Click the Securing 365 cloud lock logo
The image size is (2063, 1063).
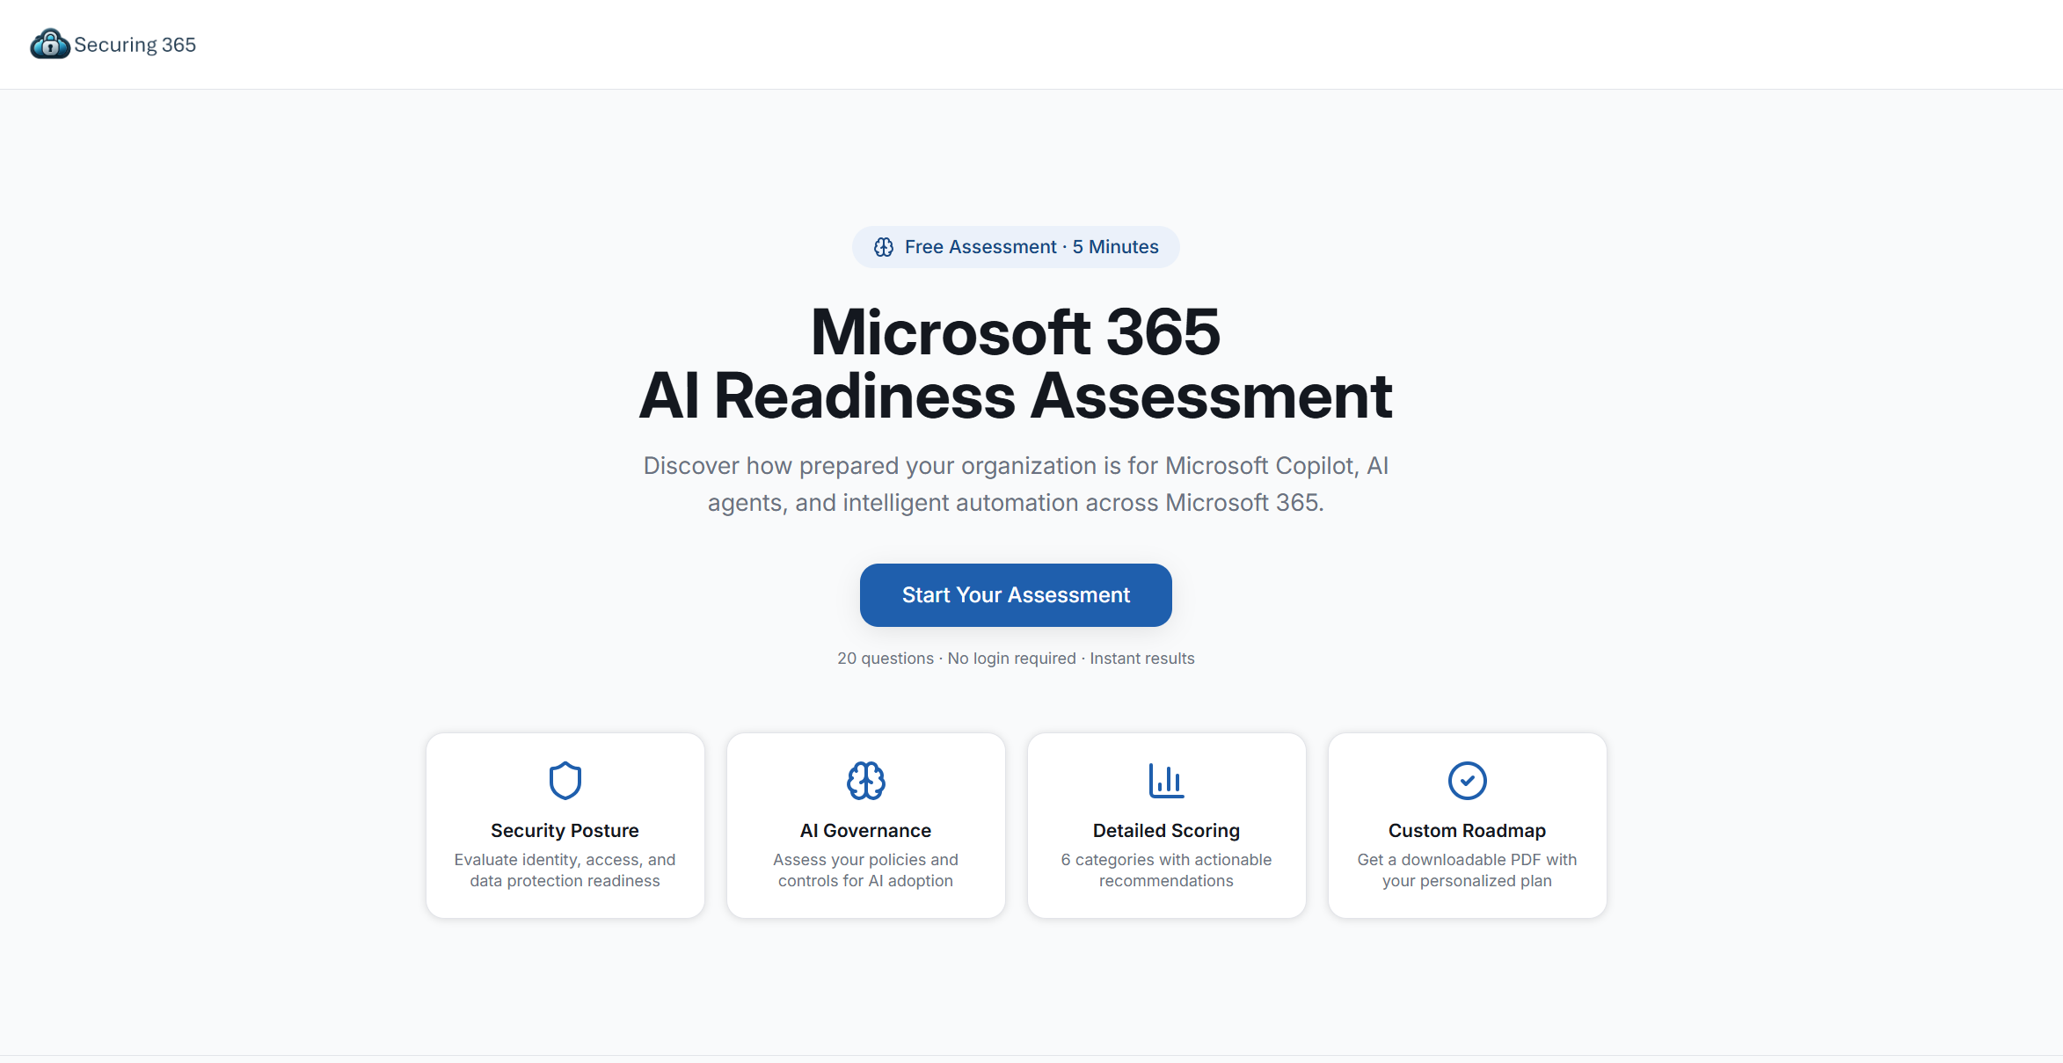pyautogui.click(x=50, y=44)
